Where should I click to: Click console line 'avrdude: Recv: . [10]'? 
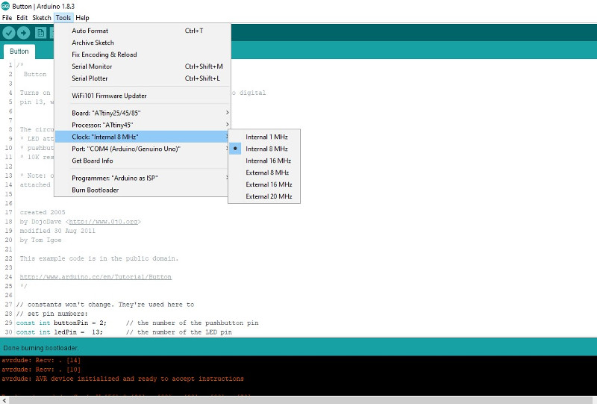pyautogui.click(x=41, y=370)
